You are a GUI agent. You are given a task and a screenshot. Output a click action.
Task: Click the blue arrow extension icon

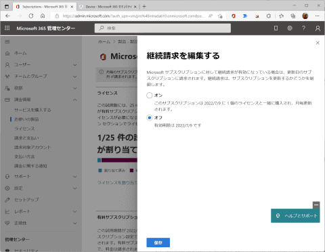pyautogui.click(x=245, y=16)
